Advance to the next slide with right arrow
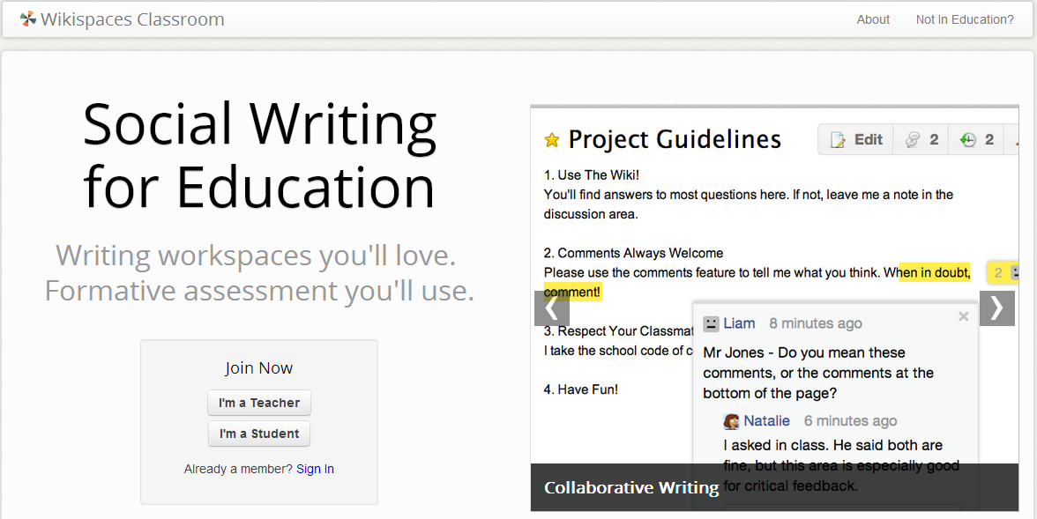 point(996,308)
